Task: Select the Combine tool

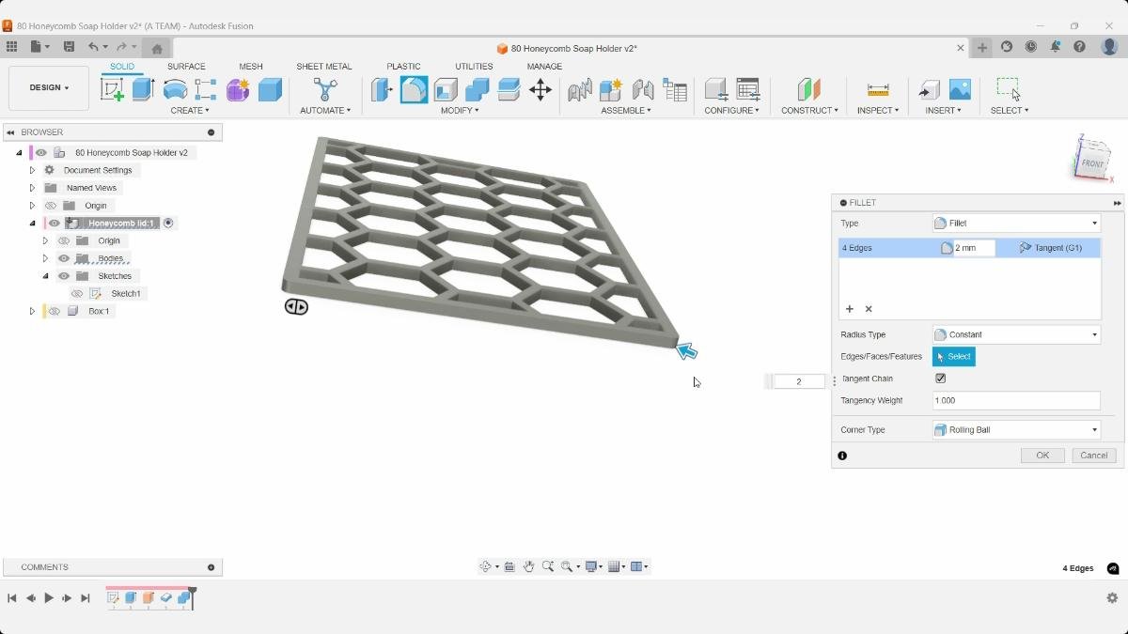Action: tap(478, 89)
